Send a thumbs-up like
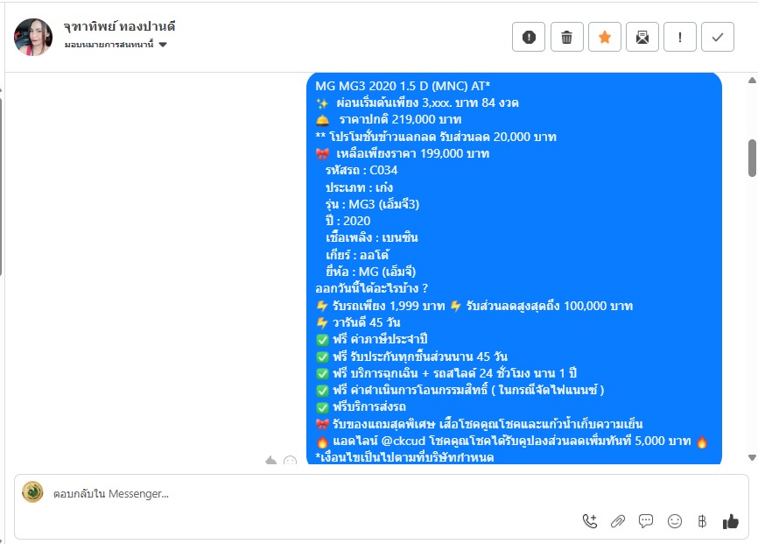 coord(731,521)
